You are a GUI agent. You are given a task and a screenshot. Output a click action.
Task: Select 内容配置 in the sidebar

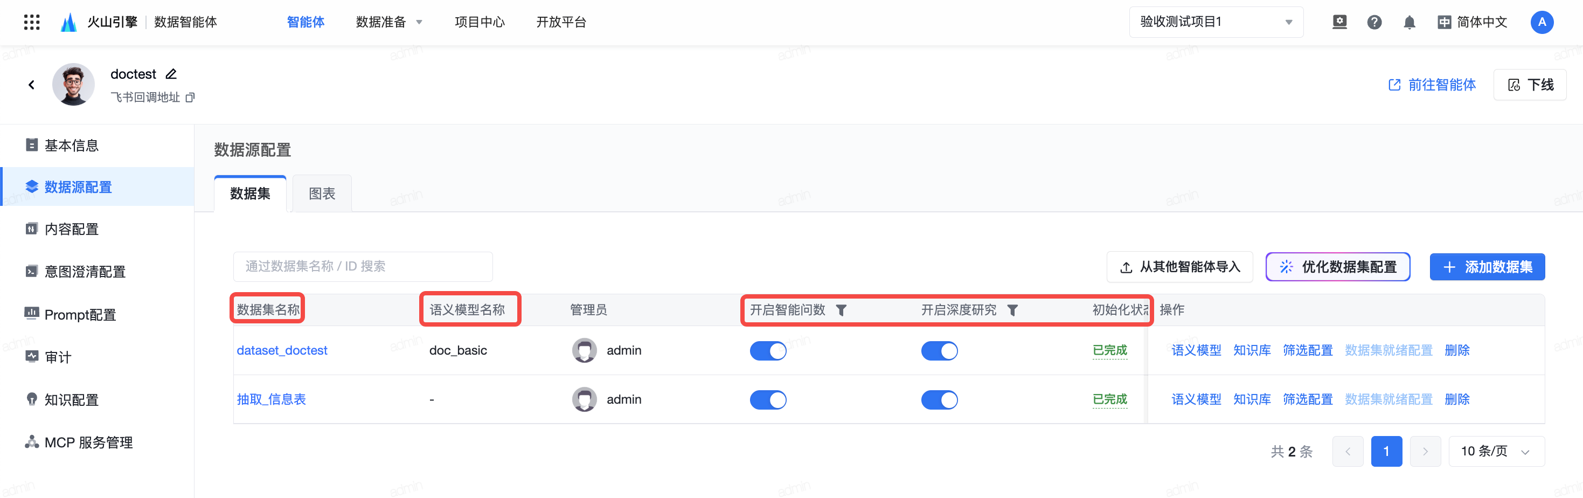coord(71,229)
